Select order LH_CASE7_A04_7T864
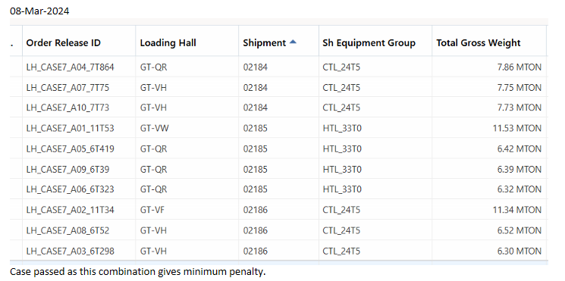The width and height of the screenshot is (565, 281). (x=71, y=67)
